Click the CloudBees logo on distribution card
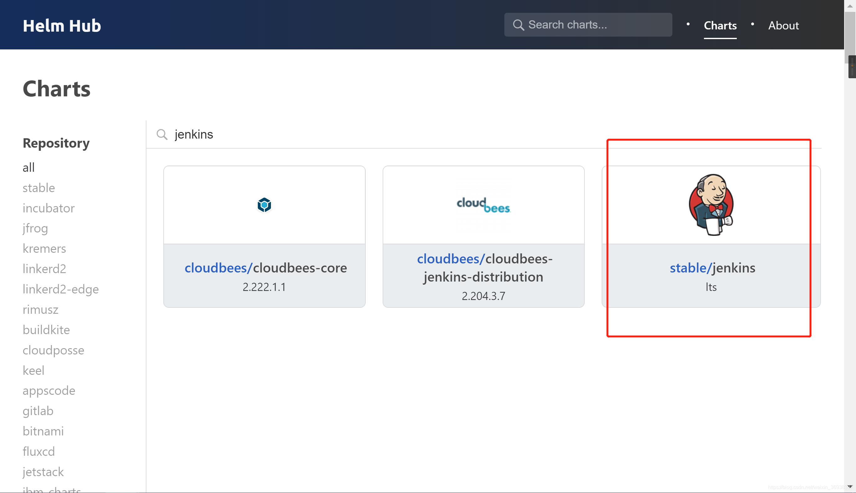 [483, 205]
